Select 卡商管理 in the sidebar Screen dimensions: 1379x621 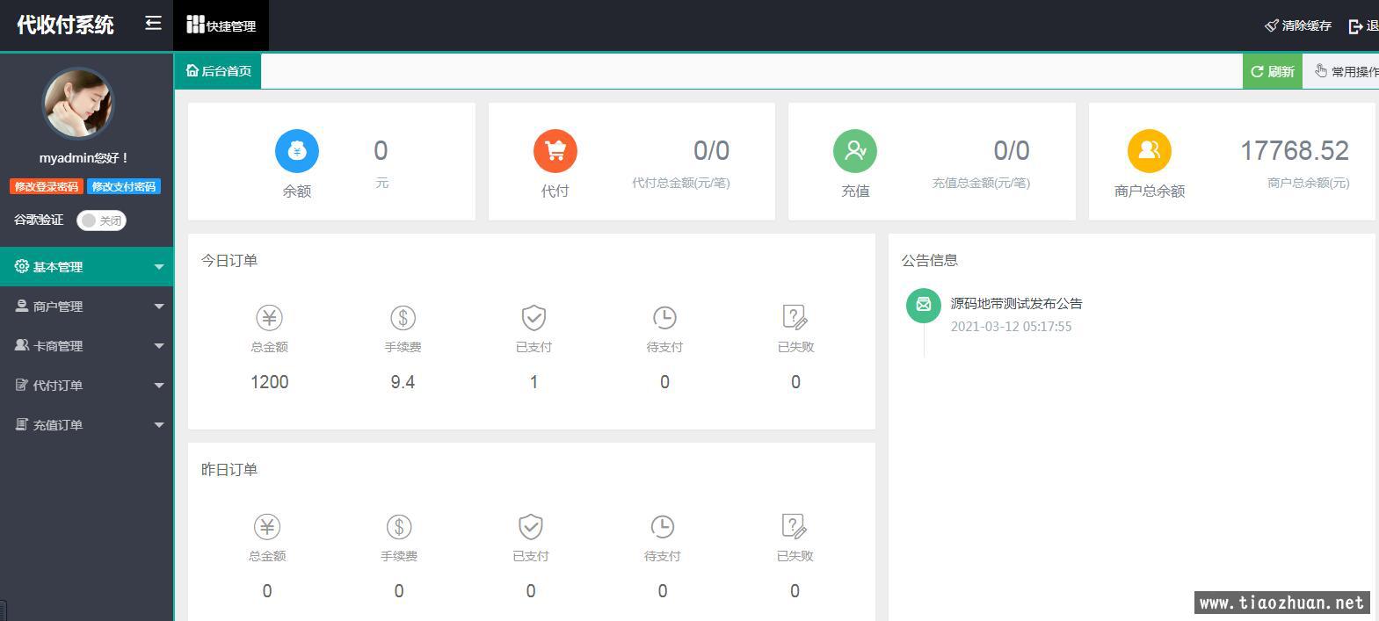(86, 346)
